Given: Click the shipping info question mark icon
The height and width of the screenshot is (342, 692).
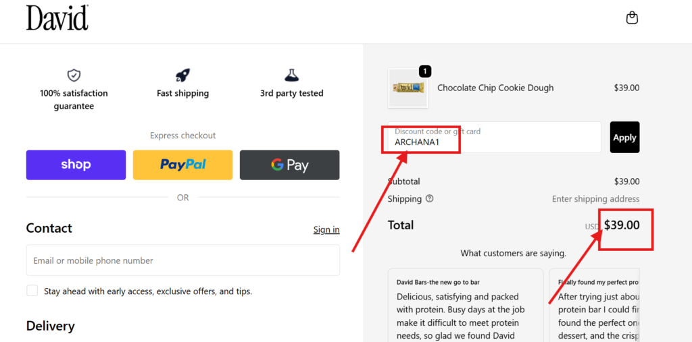Looking at the screenshot, I should 430,199.
